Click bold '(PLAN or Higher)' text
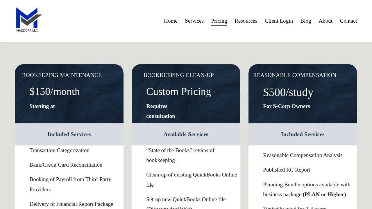Screen dimensions: 372x209 [x=324, y=194]
